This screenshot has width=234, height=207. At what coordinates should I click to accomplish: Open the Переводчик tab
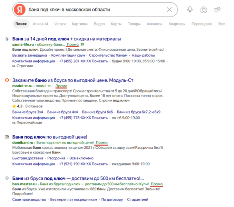tap(202, 24)
